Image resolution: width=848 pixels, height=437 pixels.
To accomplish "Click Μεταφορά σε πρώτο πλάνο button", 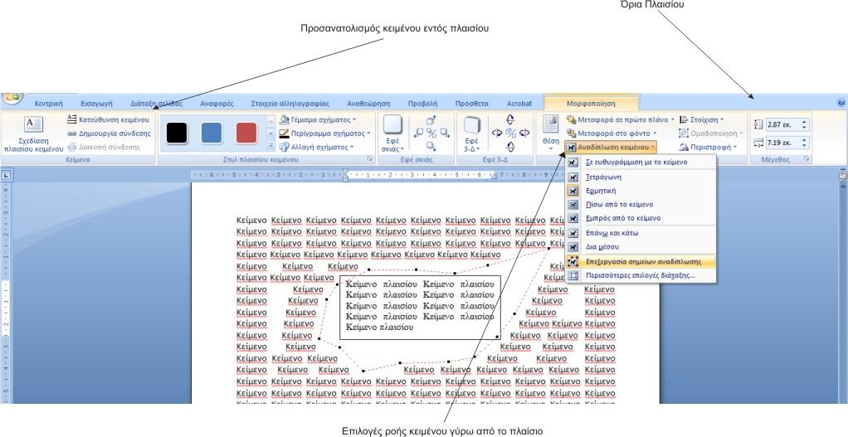I will (621, 119).
